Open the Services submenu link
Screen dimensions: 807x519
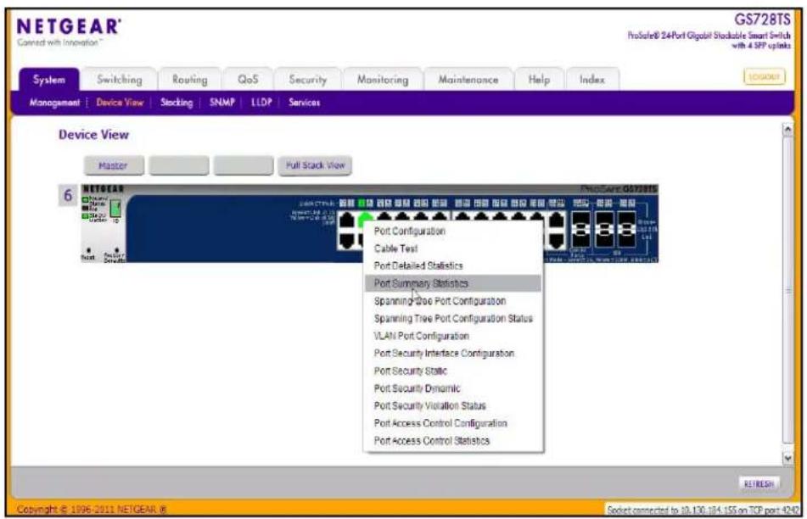click(304, 103)
